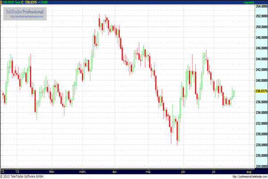Click the jún. month label
Screen dimensions: 268x179
(x=182, y=171)
